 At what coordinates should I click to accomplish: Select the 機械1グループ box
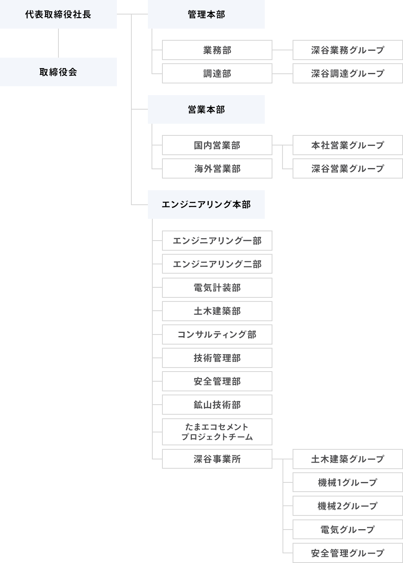[347, 482]
